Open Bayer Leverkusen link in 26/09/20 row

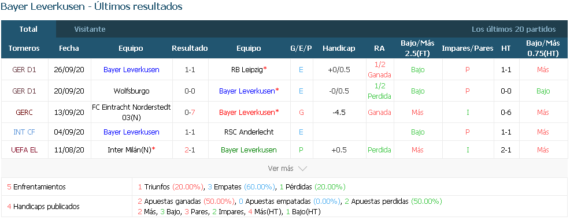click(131, 69)
